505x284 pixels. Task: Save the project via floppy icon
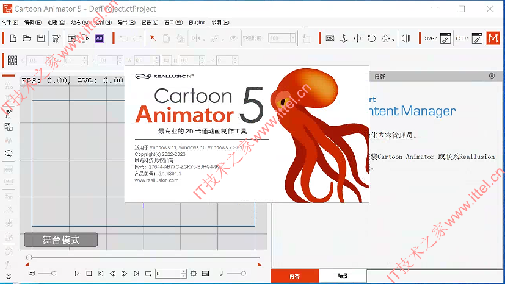click(41, 38)
